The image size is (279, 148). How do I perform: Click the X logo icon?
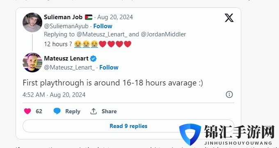(229, 18)
